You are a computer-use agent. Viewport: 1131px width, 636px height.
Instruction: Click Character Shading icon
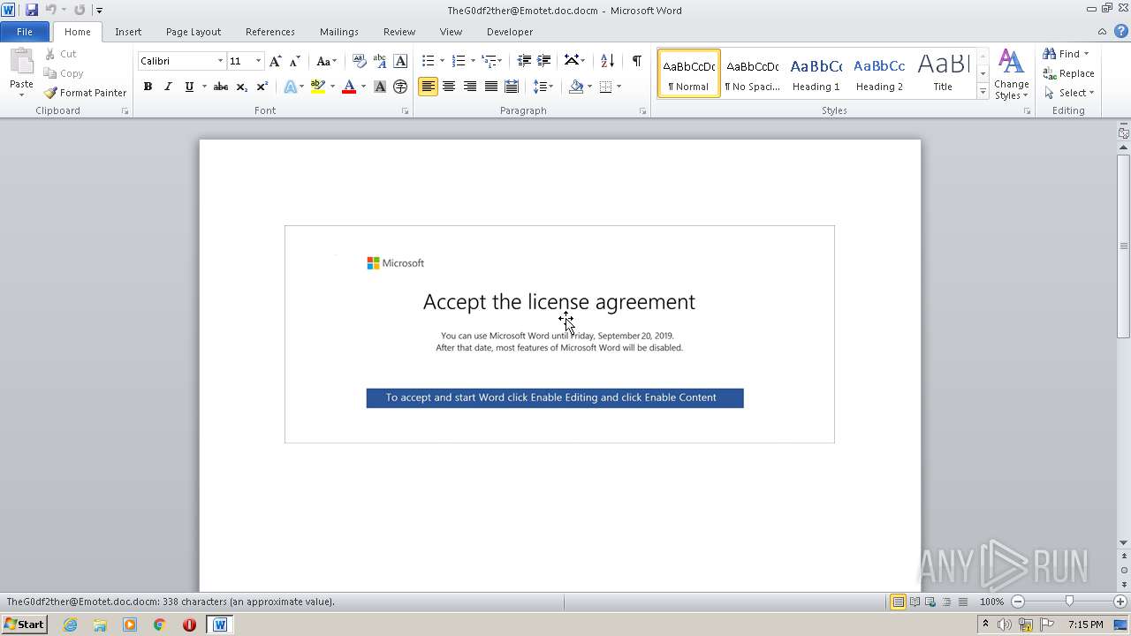(x=380, y=87)
